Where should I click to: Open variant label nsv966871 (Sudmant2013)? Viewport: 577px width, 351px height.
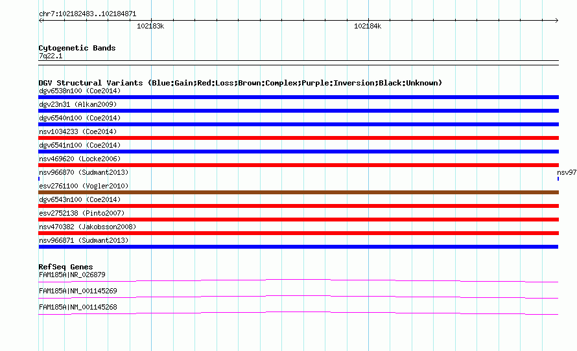click(x=84, y=240)
